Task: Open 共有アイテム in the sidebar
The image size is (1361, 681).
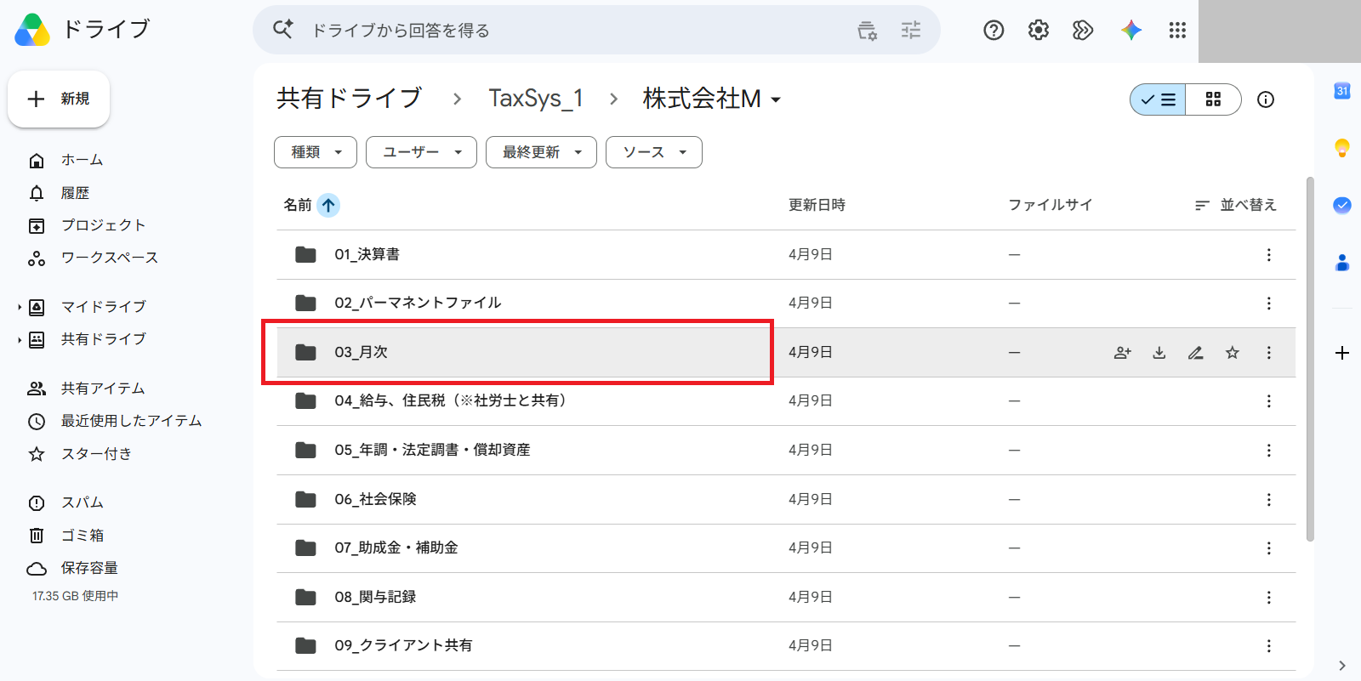Action: pos(103,389)
